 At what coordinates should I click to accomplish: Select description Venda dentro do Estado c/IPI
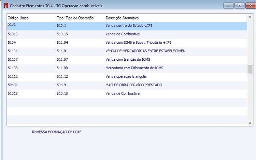[129, 26]
